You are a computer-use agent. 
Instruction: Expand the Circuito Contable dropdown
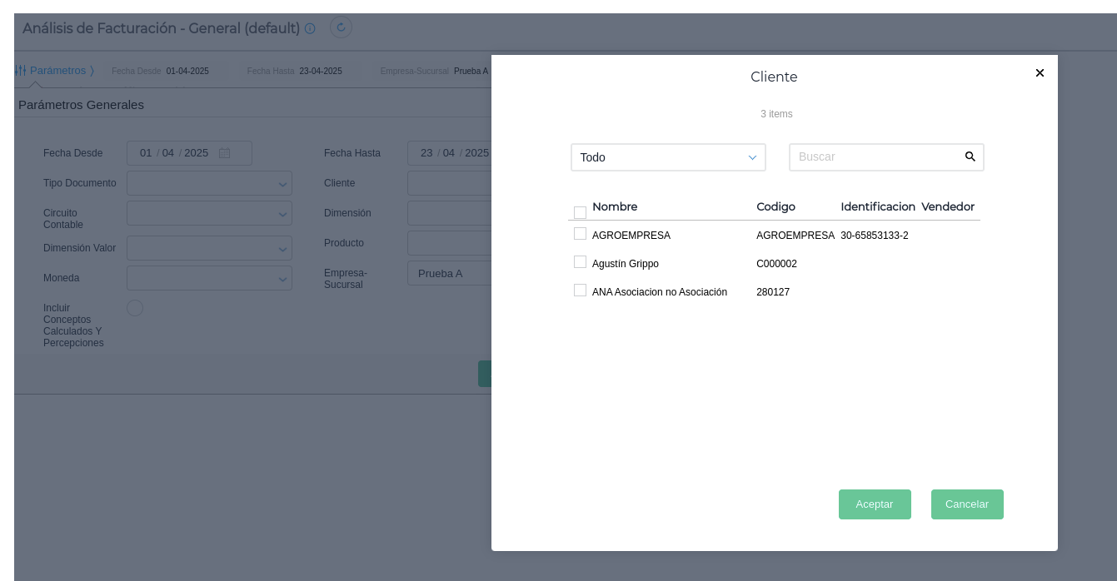coord(209,213)
